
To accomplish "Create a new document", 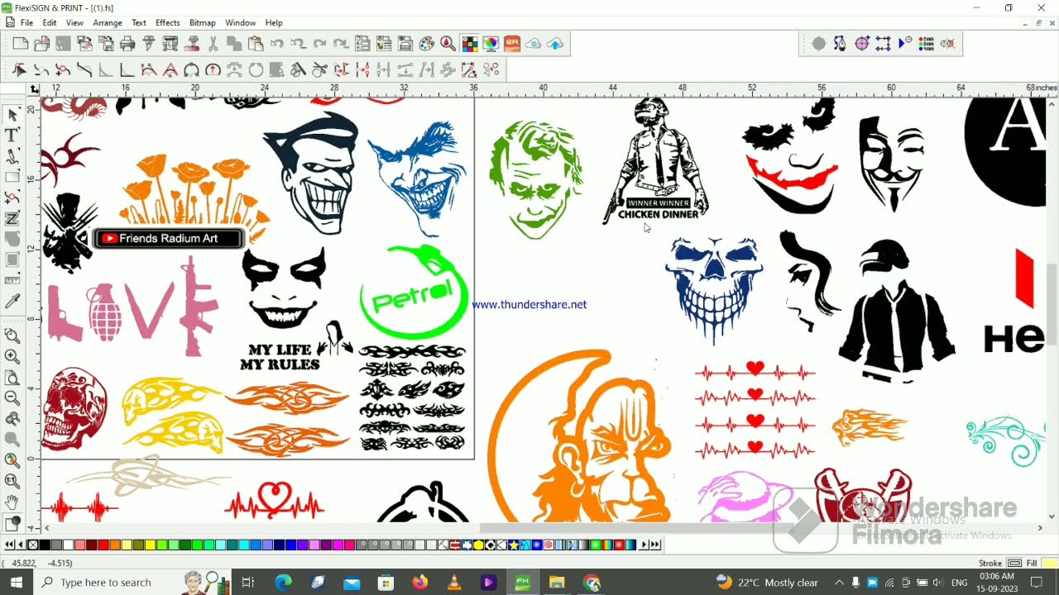I will pyautogui.click(x=21, y=44).
